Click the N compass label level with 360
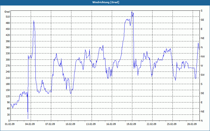 pos(202,47)
